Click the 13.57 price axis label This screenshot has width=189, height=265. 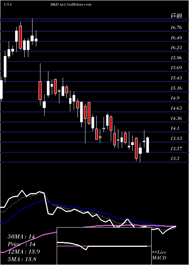[176, 148]
